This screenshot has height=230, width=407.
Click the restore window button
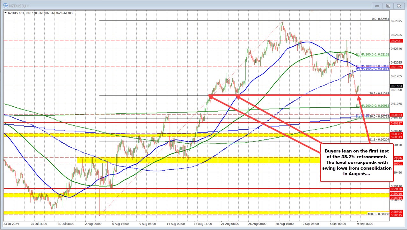(x=388, y=5)
